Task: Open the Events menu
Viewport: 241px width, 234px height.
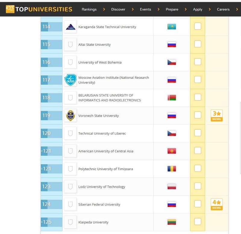Action: coord(146,9)
